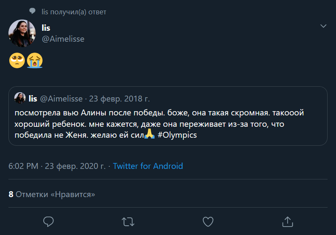The width and height of the screenshot is (336, 235).
Task: Click the reply speech bubble icon
Action: pyautogui.click(x=49, y=221)
